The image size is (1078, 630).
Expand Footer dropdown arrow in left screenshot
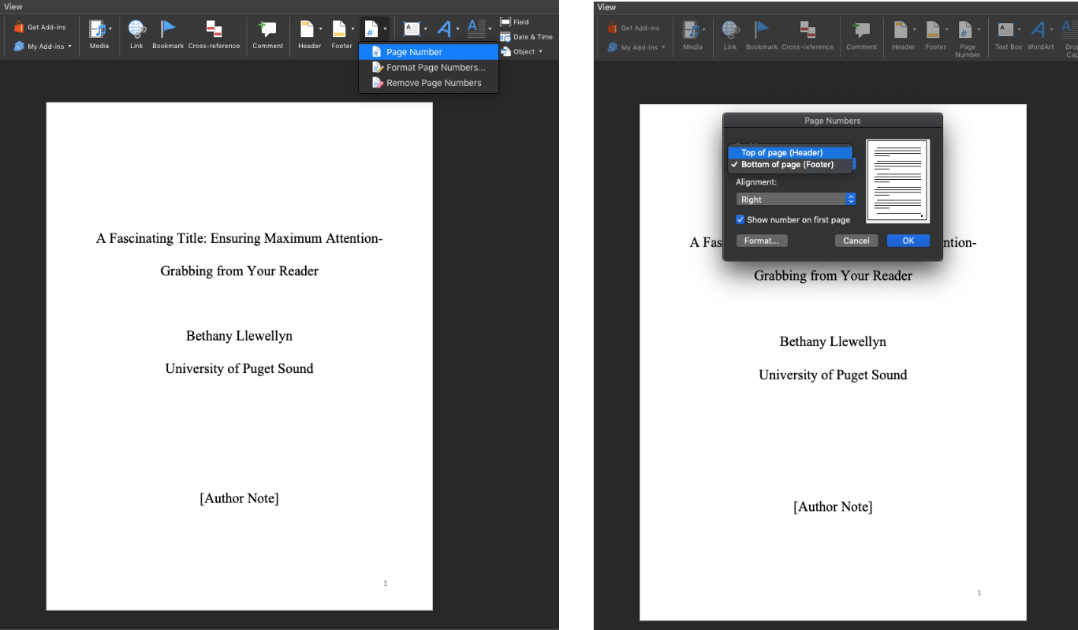click(352, 29)
